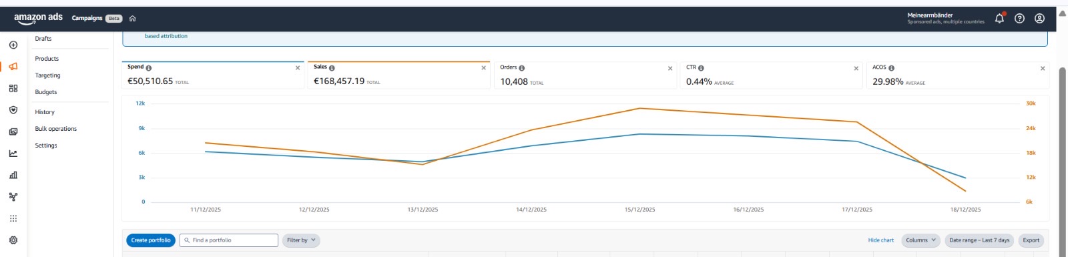Viewport: 1068px width, 257px height.
Task: Open Budgets in the side menu
Action: tap(46, 92)
